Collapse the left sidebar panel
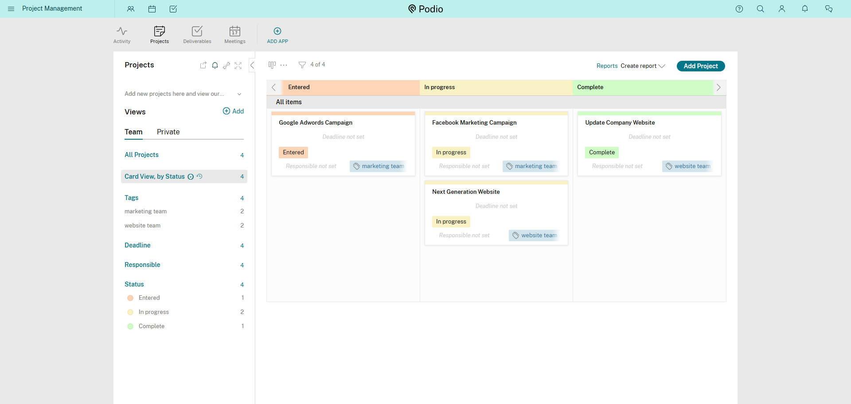Image resolution: width=851 pixels, height=404 pixels. click(x=252, y=65)
